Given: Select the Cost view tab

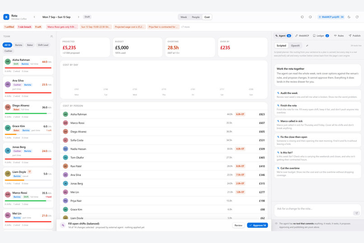Looking at the screenshot, I should 207,17.
